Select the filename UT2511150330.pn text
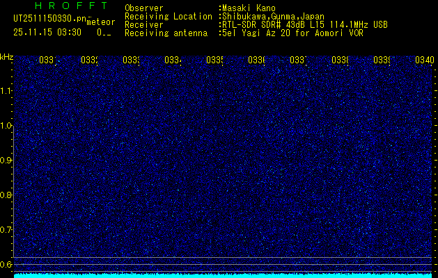 (x=49, y=19)
